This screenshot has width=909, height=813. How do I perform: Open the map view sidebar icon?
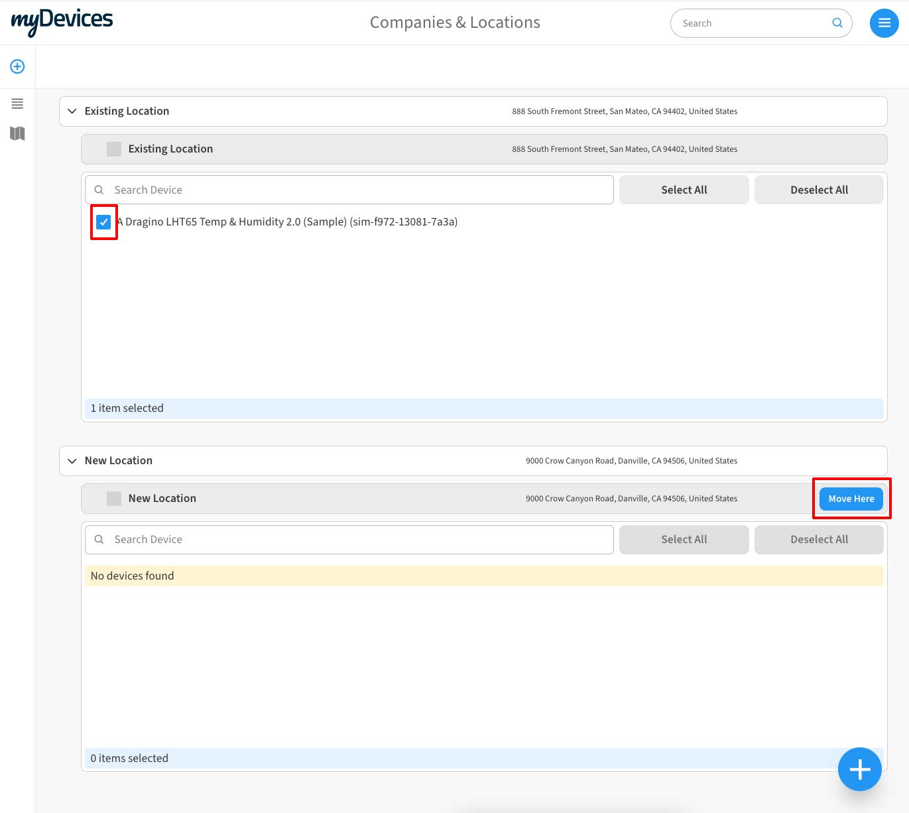click(17, 134)
